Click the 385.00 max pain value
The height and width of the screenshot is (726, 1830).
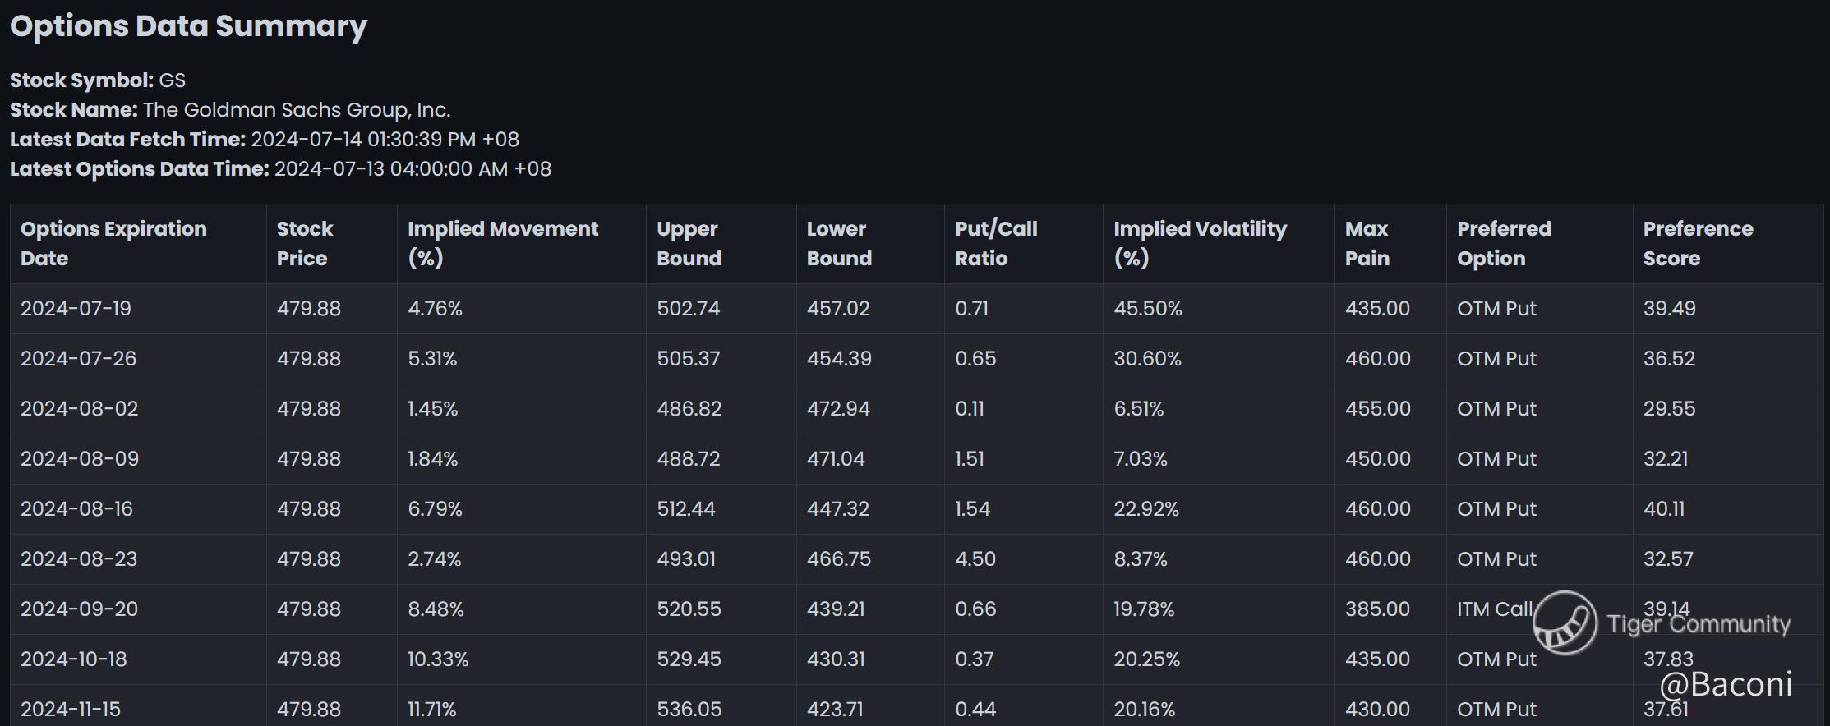pyautogui.click(x=1377, y=609)
